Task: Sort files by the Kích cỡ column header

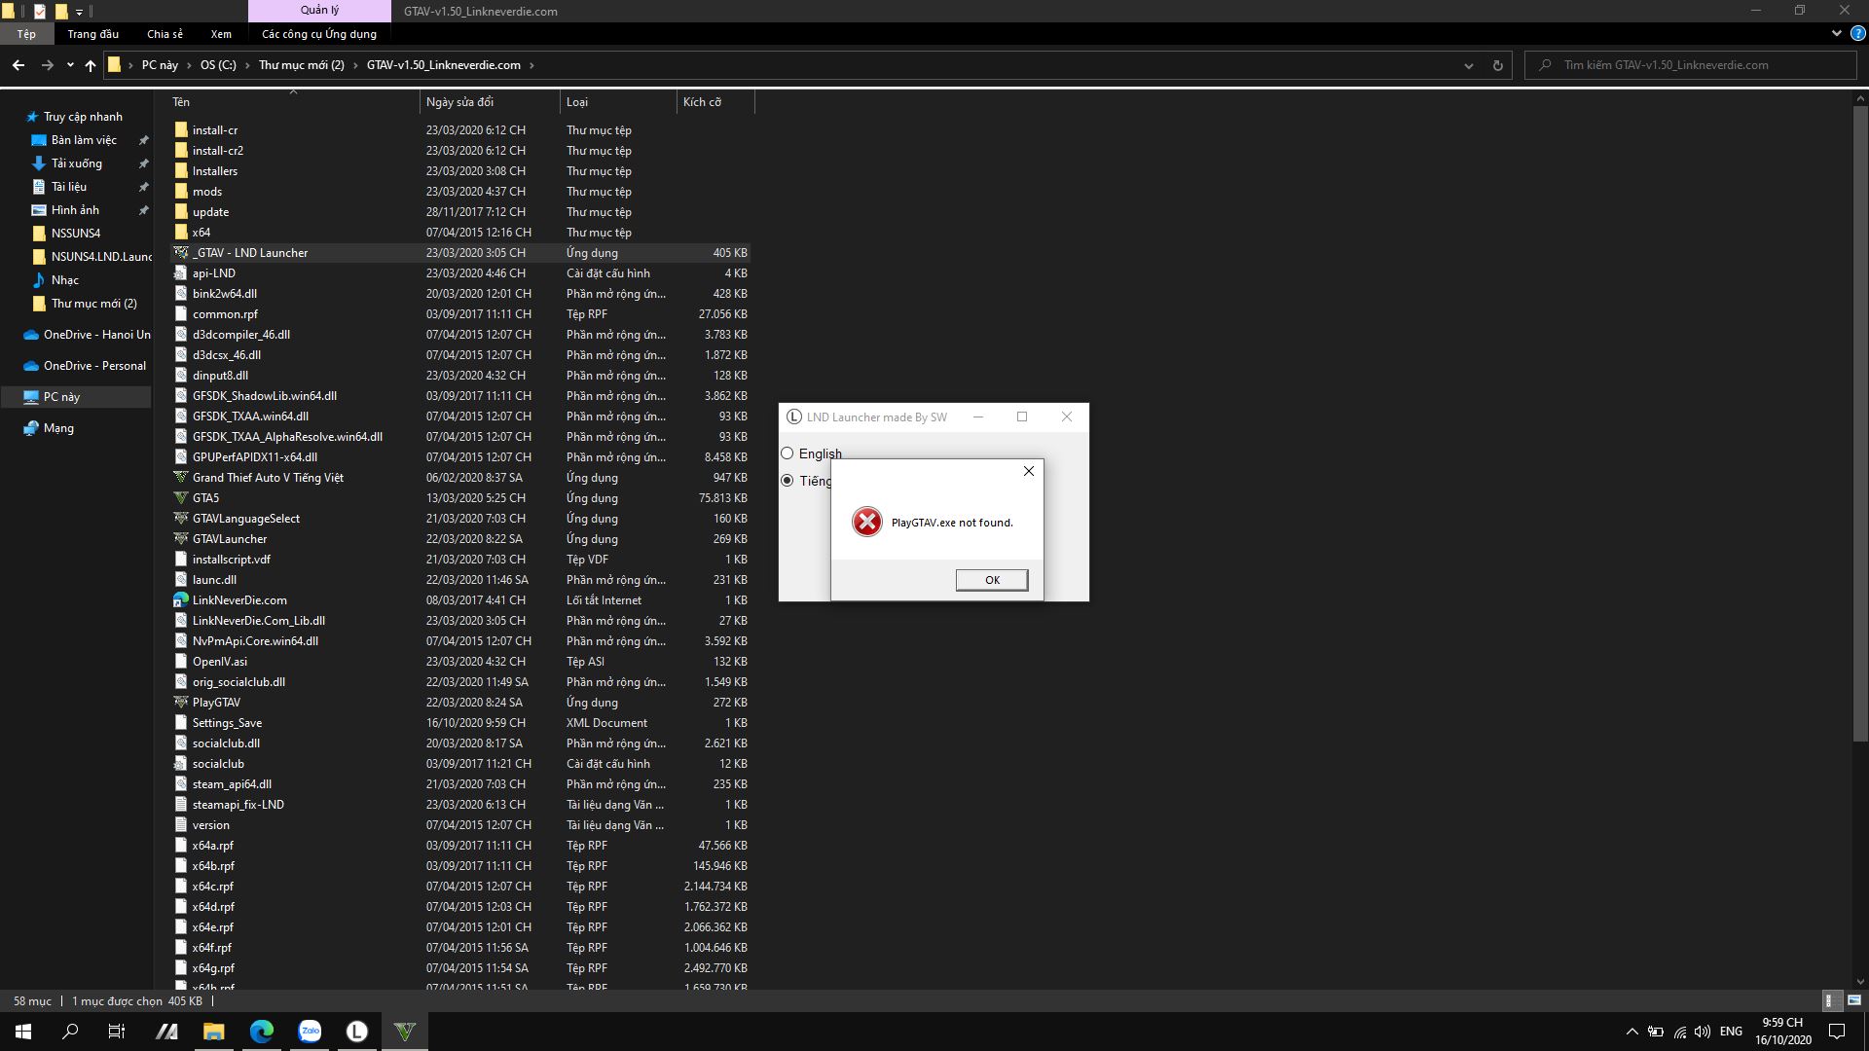Action: pyautogui.click(x=703, y=102)
